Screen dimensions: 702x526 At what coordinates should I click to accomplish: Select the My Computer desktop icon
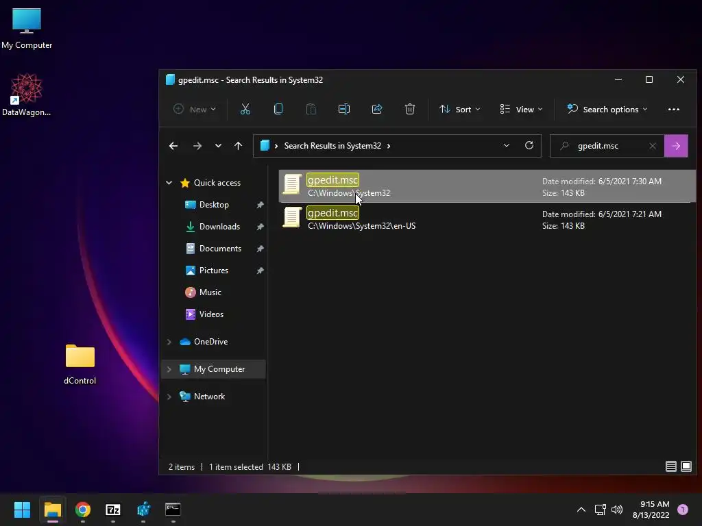point(27,29)
